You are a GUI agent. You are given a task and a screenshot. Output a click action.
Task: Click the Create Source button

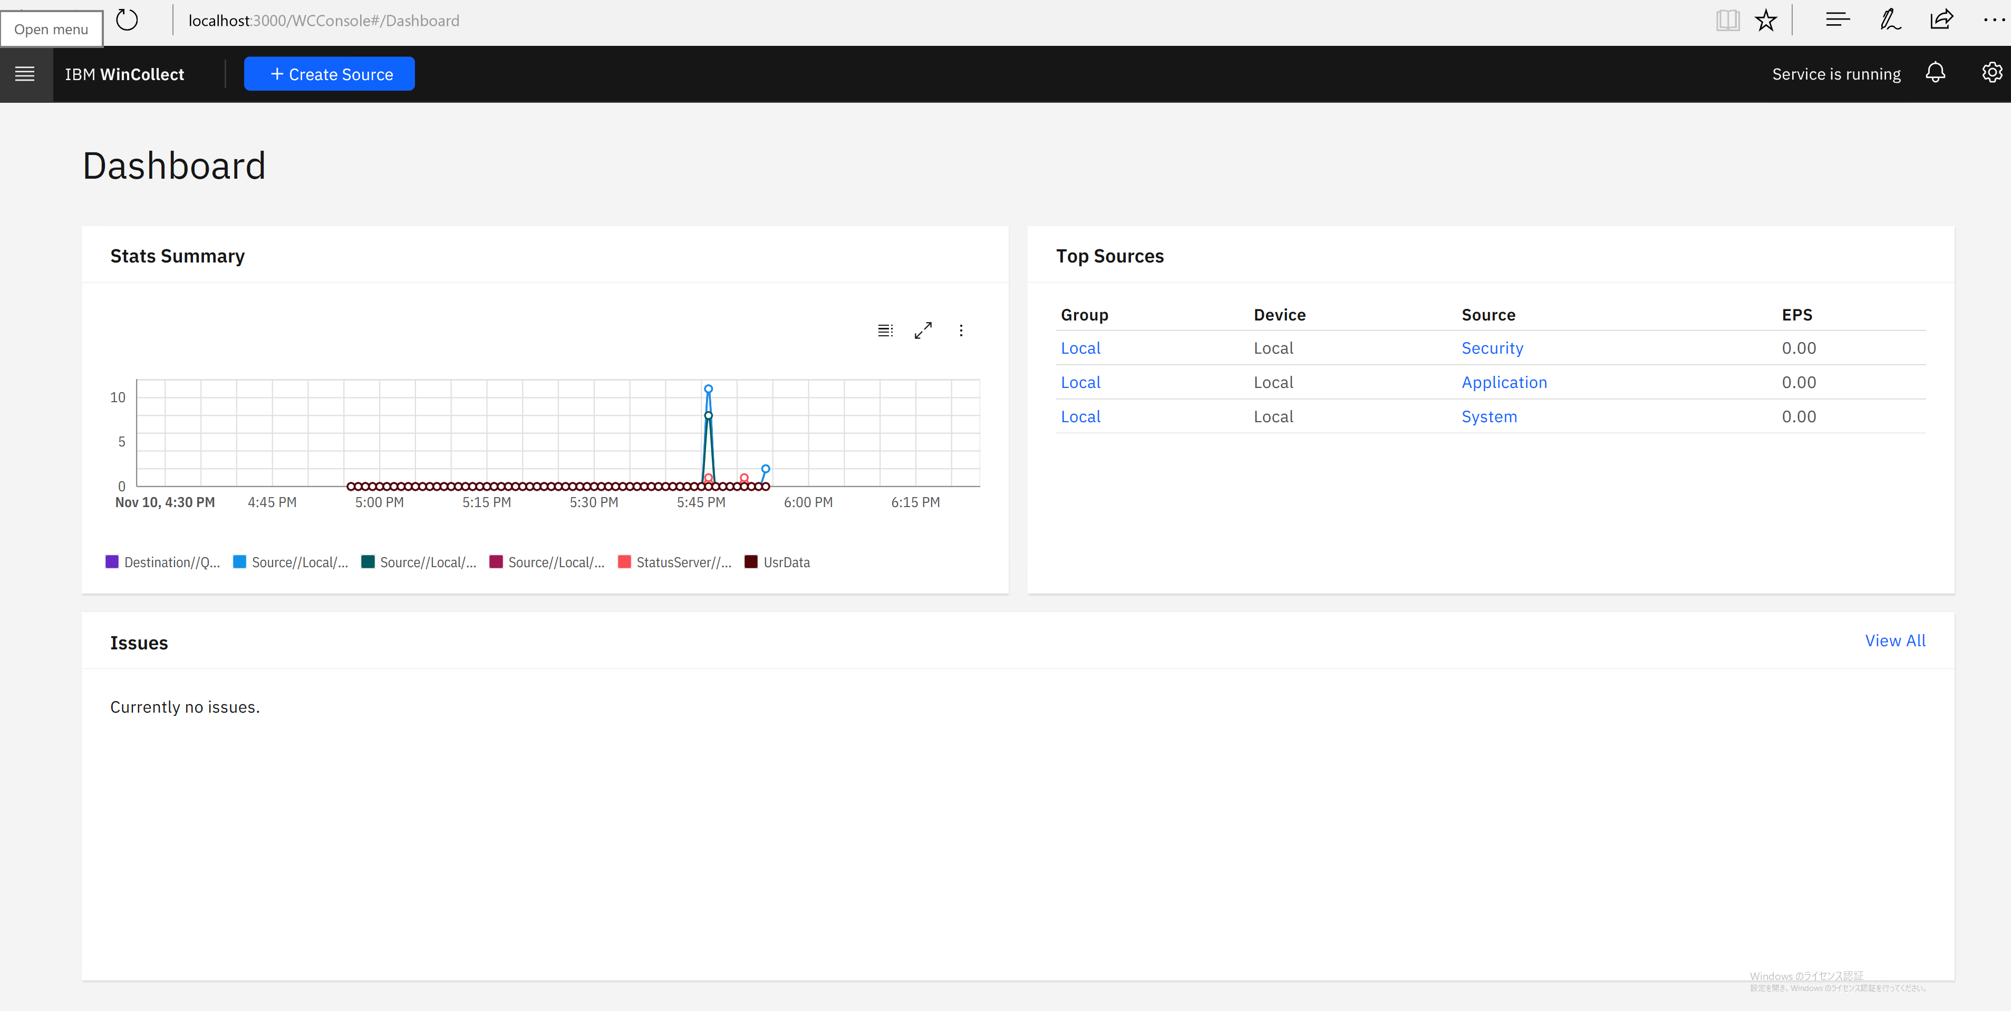pos(328,74)
